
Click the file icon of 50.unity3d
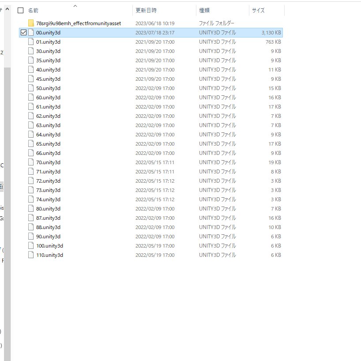[x=31, y=88]
